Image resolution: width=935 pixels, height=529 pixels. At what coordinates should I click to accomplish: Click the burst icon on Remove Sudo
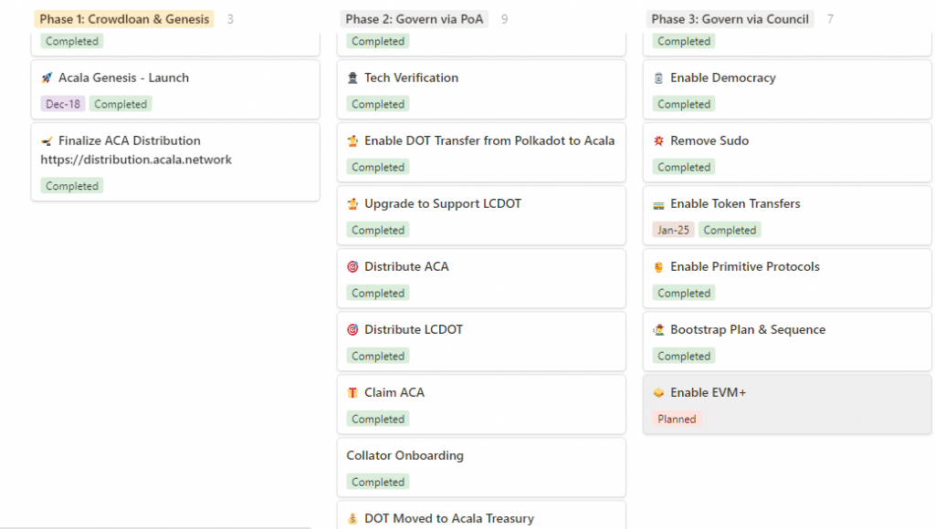click(x=659, y=141)
